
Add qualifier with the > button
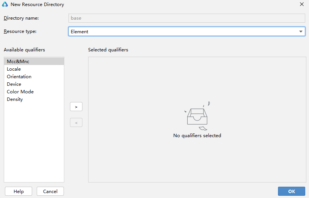[76, 107]
